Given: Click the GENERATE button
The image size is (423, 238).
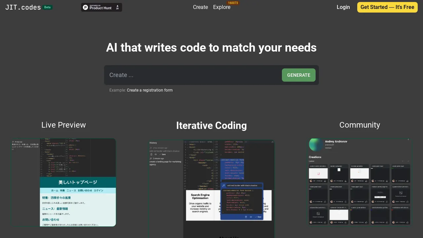Looking at the screenshot, I should point(298,75).
